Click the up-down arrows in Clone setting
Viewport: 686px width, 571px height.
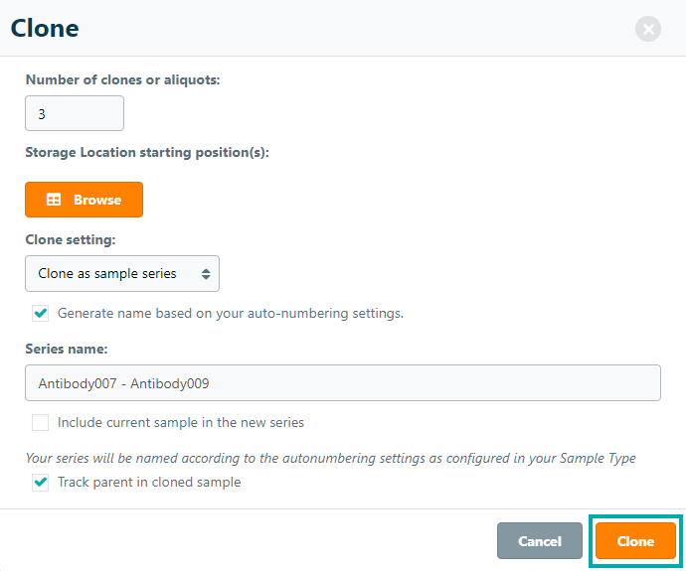pyautogui.click(x=205, y=274)
